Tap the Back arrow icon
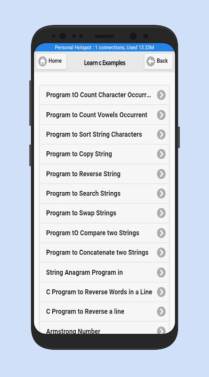This screenshot has height=377, width=209. 151,61
